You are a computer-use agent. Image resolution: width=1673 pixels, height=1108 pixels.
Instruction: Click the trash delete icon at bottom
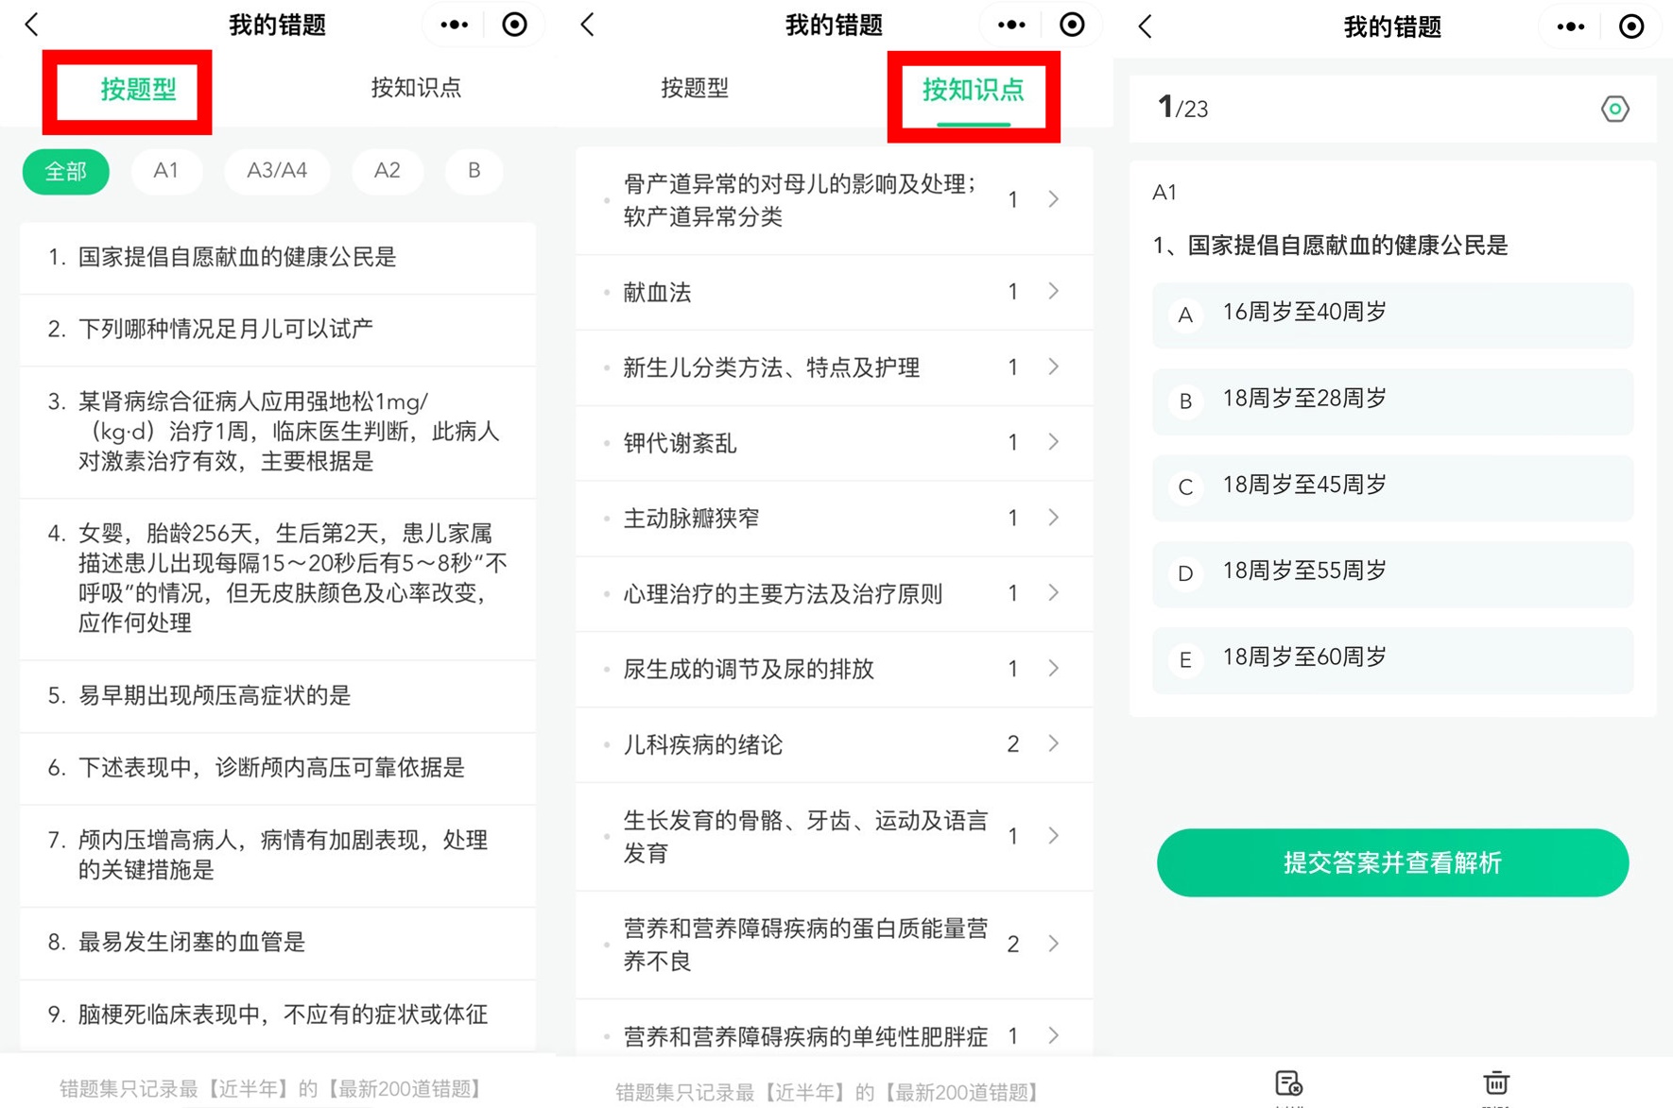point(1495,1082)
